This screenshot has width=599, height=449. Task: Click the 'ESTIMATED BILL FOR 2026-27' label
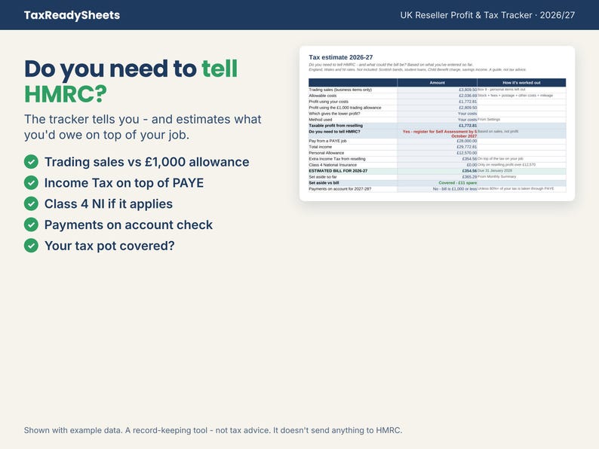(x=338, y=171)
